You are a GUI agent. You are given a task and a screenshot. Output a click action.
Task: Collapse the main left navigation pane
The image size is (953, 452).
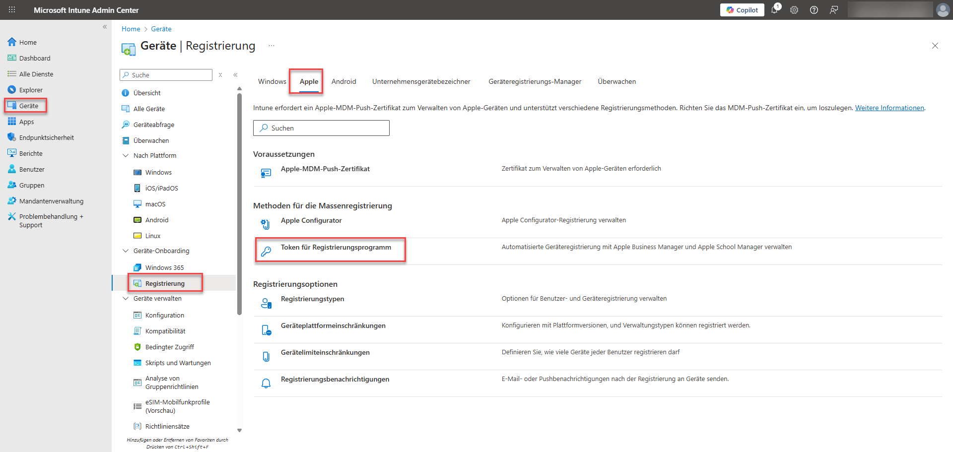[105, 27]
